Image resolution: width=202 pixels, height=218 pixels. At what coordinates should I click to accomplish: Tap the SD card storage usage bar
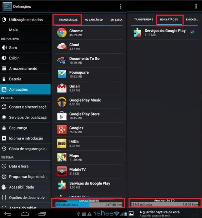coord(164,204)
